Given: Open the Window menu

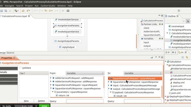Looking at the screenshot, I should click(61, 6).
